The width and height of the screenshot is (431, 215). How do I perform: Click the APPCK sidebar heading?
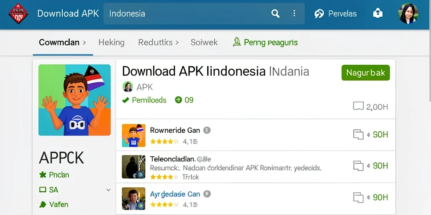tap(61, 158)
